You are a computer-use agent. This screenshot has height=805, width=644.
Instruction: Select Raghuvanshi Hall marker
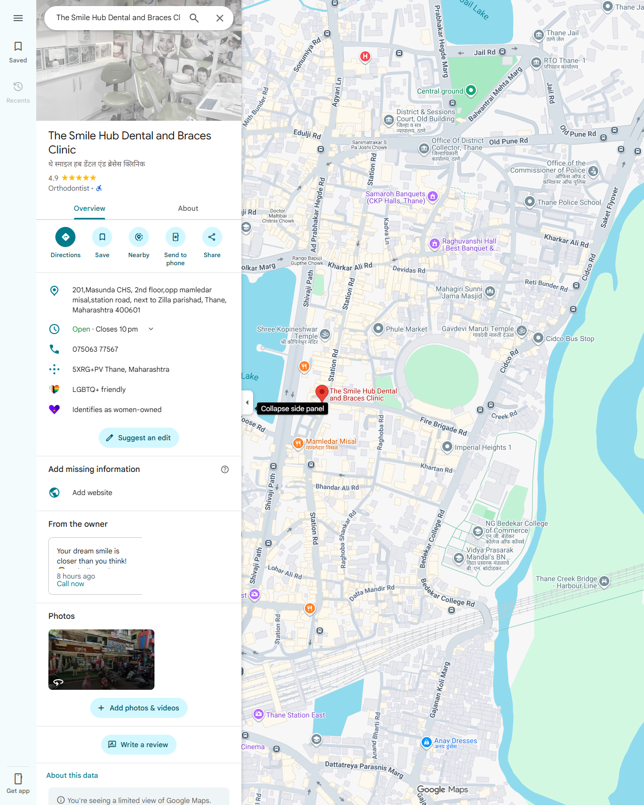[x=435, y=244]
